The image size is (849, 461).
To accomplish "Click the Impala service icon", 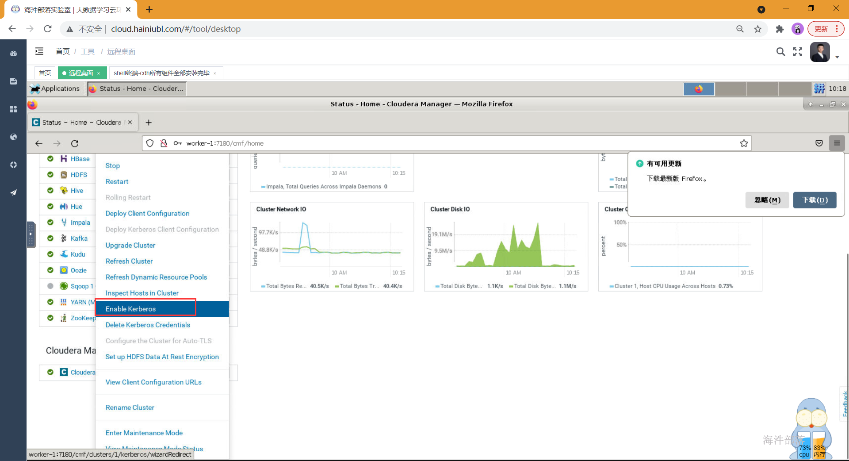I will click(x=64, y=223).
